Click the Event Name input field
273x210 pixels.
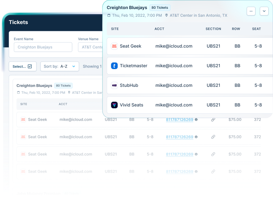click(x=43, y=47)
